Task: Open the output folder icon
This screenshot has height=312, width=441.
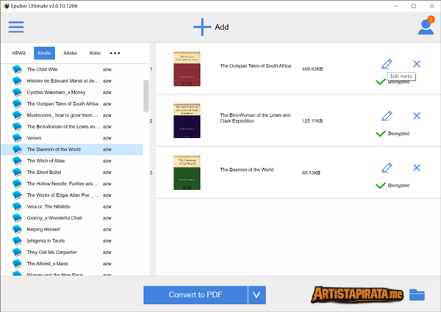Action: [x=417, y=295]
